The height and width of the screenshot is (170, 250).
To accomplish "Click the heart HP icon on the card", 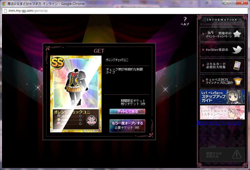I will 59,124.
